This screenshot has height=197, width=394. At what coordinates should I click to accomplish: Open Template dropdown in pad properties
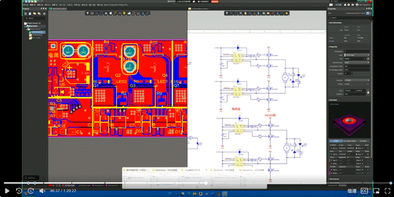pyautogui.click(x=357, y=80)
